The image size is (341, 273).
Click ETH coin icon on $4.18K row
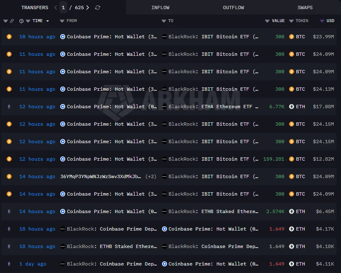[292, 246]
